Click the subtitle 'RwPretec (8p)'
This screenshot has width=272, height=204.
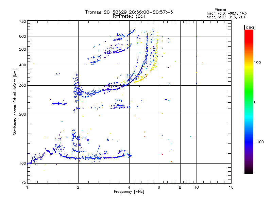pos(129,16)
